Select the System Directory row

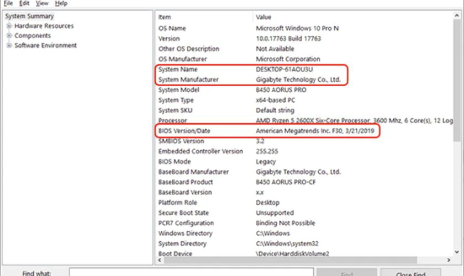pos(304,244)
